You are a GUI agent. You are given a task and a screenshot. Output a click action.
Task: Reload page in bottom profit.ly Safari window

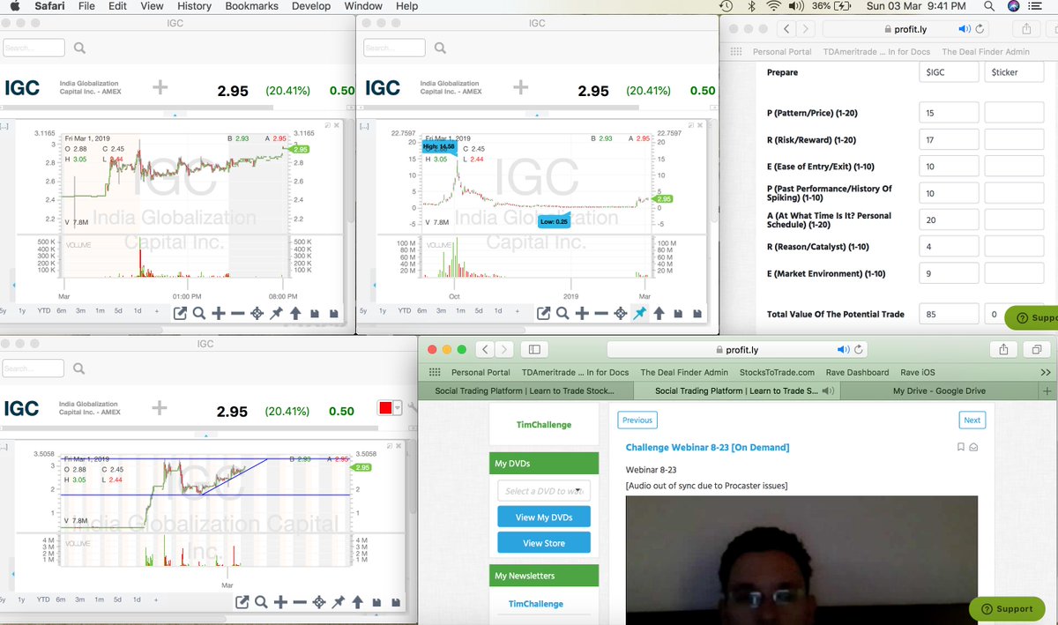[x=858, y=350]
